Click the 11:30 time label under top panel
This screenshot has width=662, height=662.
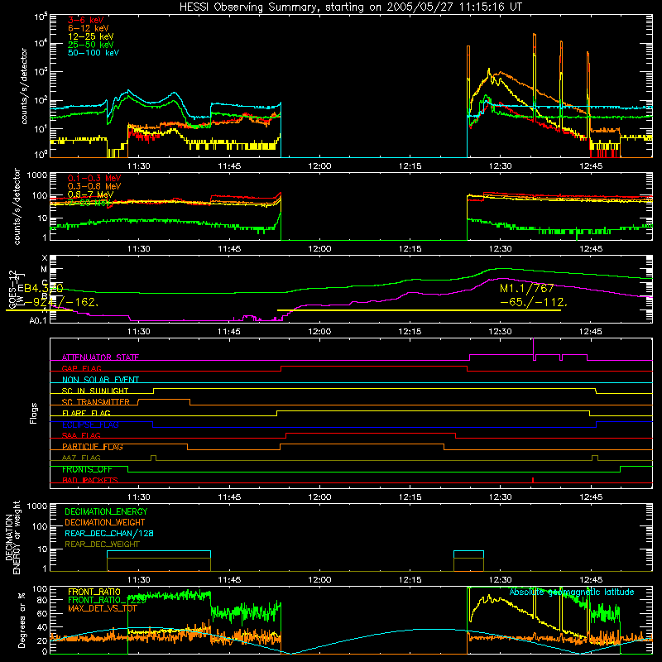[x=139, y=166]
